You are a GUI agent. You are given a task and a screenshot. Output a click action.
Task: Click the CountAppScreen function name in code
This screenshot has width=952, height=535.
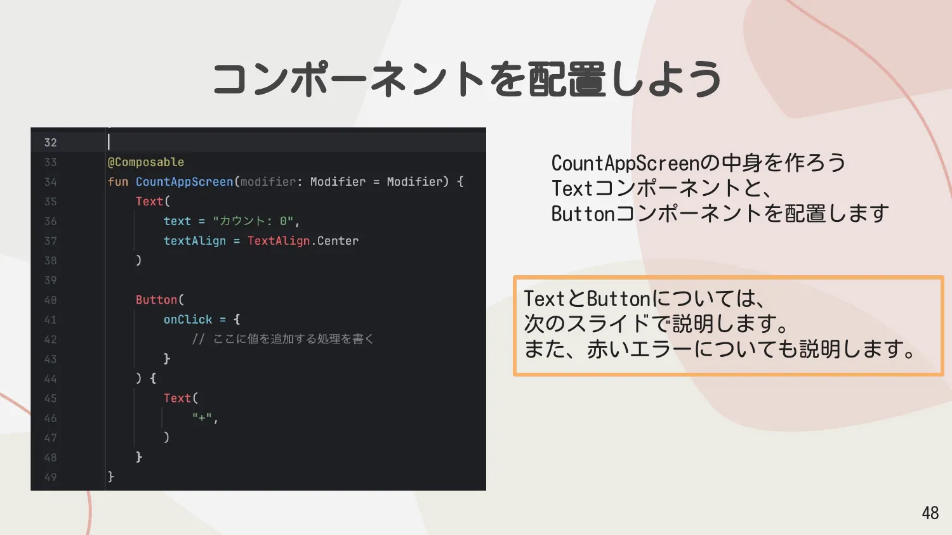click(x=184, y=182)
